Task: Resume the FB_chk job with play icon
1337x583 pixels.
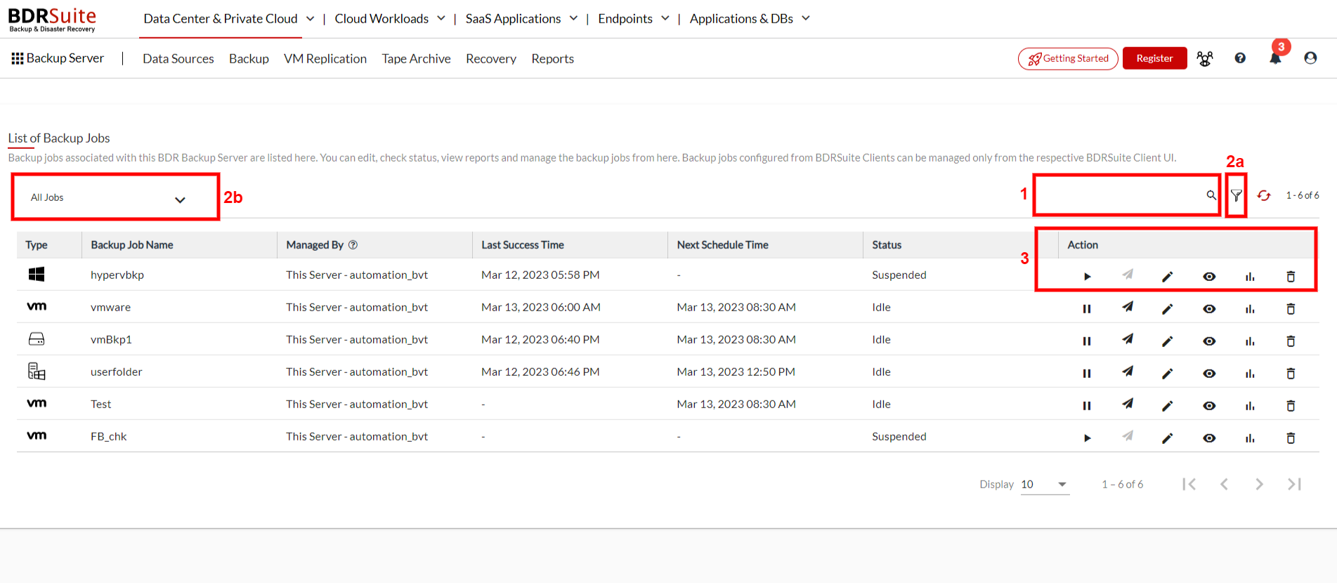Action: coord(1087,438)
